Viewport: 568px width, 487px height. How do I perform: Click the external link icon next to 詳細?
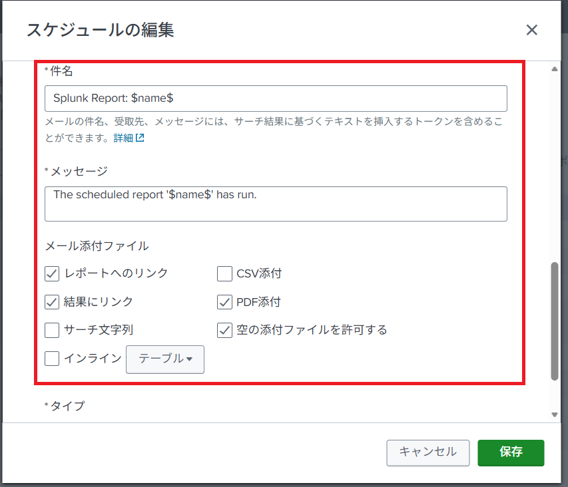point(140,138)
